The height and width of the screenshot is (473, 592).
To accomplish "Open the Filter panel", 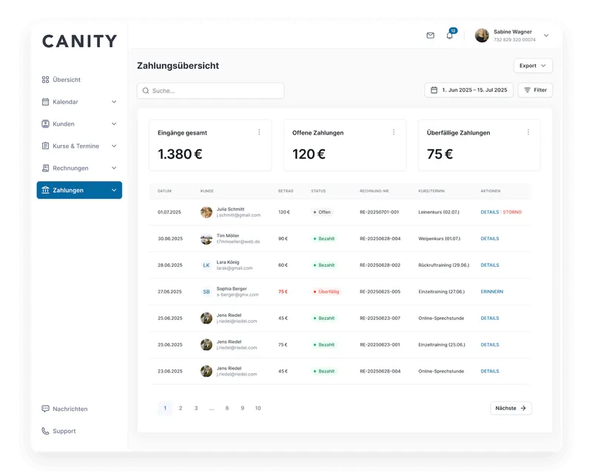I will coord(535,89).
